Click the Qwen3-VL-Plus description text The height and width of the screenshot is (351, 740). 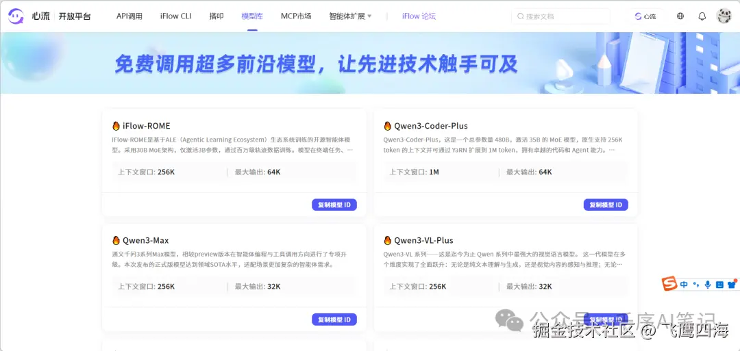point(503,259)
